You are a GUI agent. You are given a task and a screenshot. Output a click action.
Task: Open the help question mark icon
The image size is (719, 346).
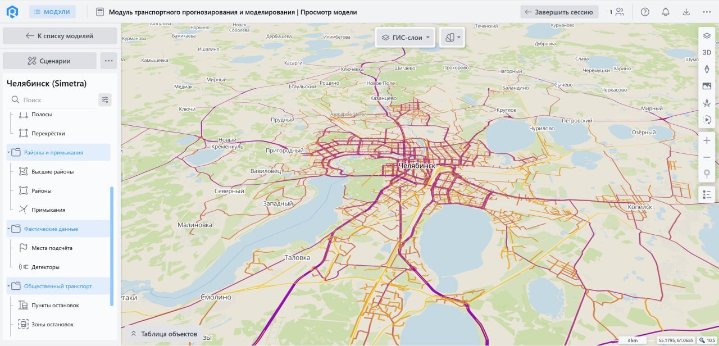coord(645,12)
